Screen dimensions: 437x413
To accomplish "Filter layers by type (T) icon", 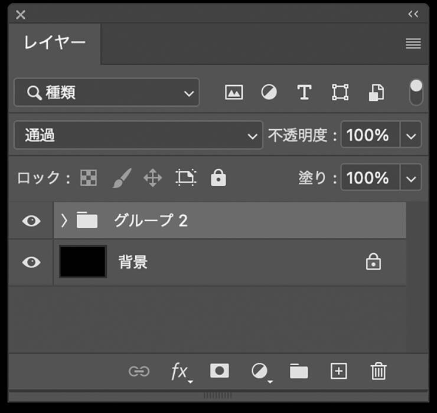I will 304,93.
